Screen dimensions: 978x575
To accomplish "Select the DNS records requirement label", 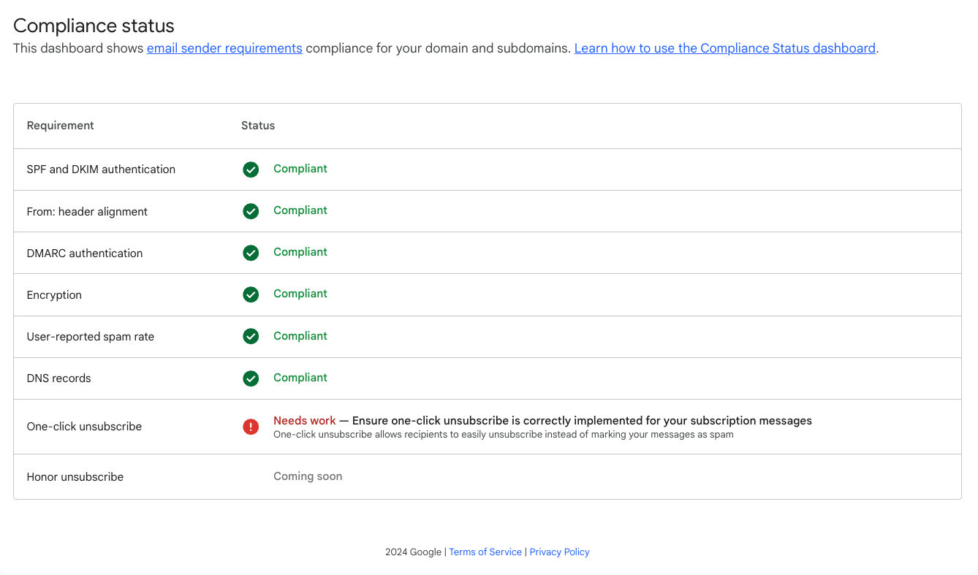I will click(58, 378).
